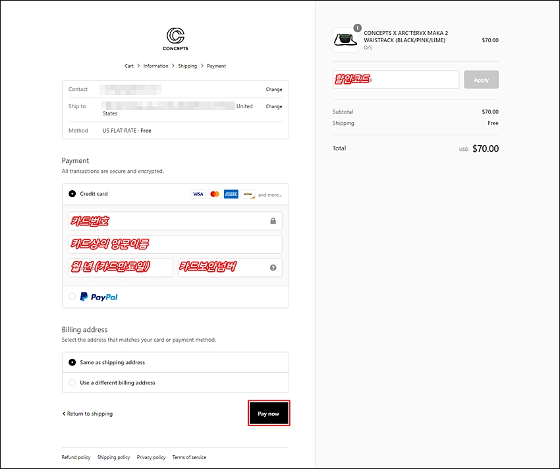Image resolution: width=560 pixels, height=469 pixels.
Task: Click the Visa card icon
Action: tap(198, 194)
